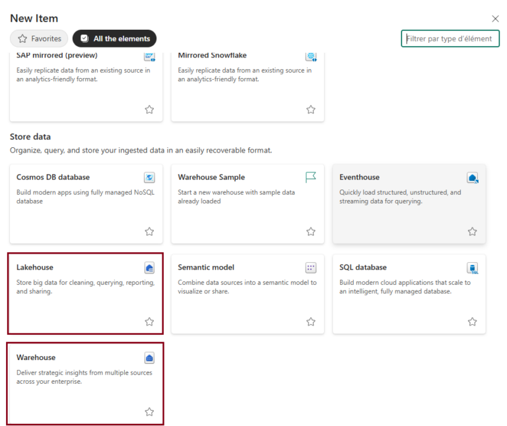Viewport: 507px width, 426px height.
Task: Click the 'Organize, query, and store' description
Action: 141,151
